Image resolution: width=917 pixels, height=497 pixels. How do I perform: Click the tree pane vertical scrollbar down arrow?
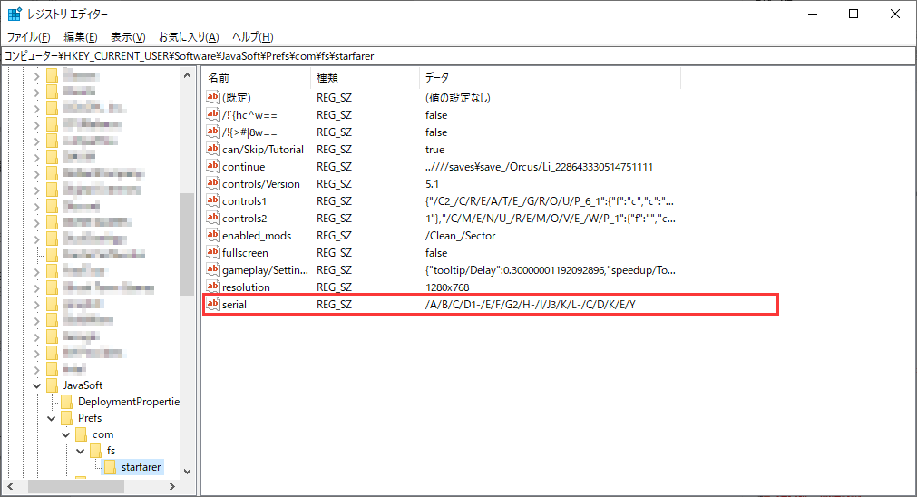pyautogui.click(x=188, y=471)
